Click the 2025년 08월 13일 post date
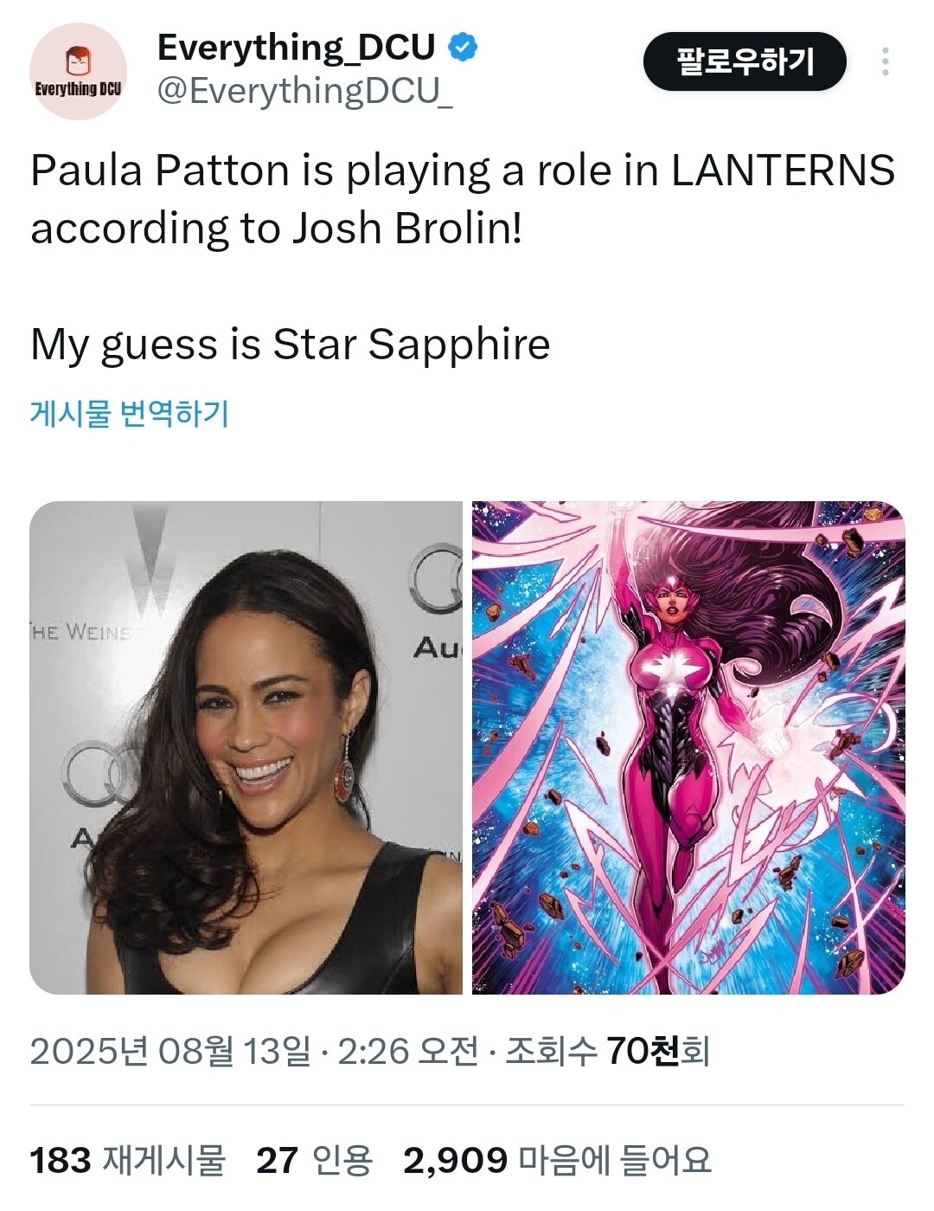 point(170,1051)
